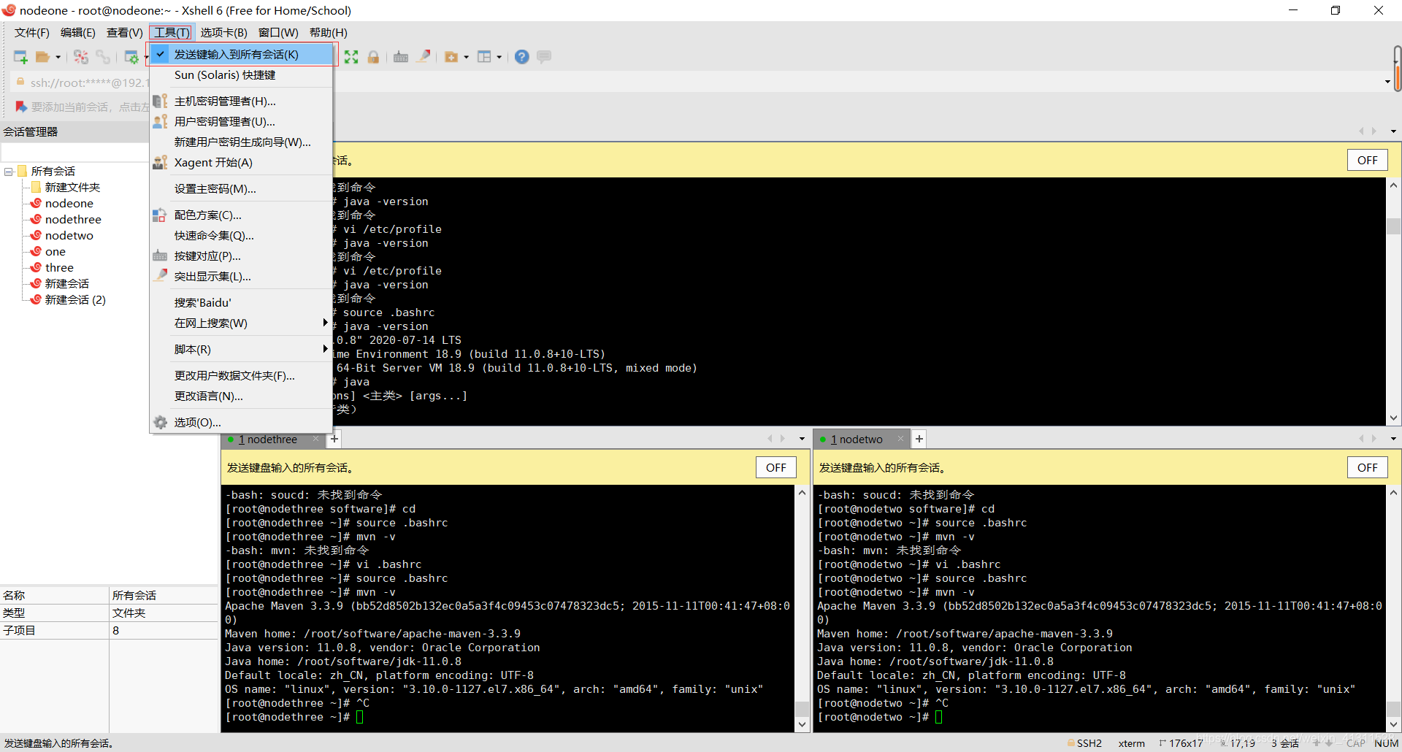Select Xagent 开始(A) menu item
Screen dimensions: 1402x752
pyautogui.click(x=242, y=163)
